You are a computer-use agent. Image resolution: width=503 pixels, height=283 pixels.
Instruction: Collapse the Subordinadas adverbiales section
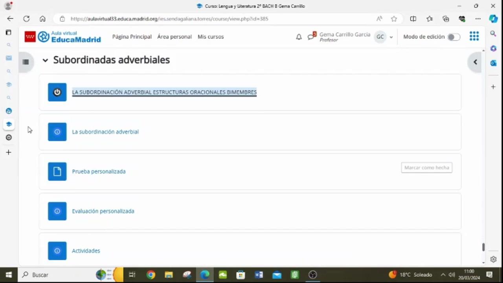45,60
